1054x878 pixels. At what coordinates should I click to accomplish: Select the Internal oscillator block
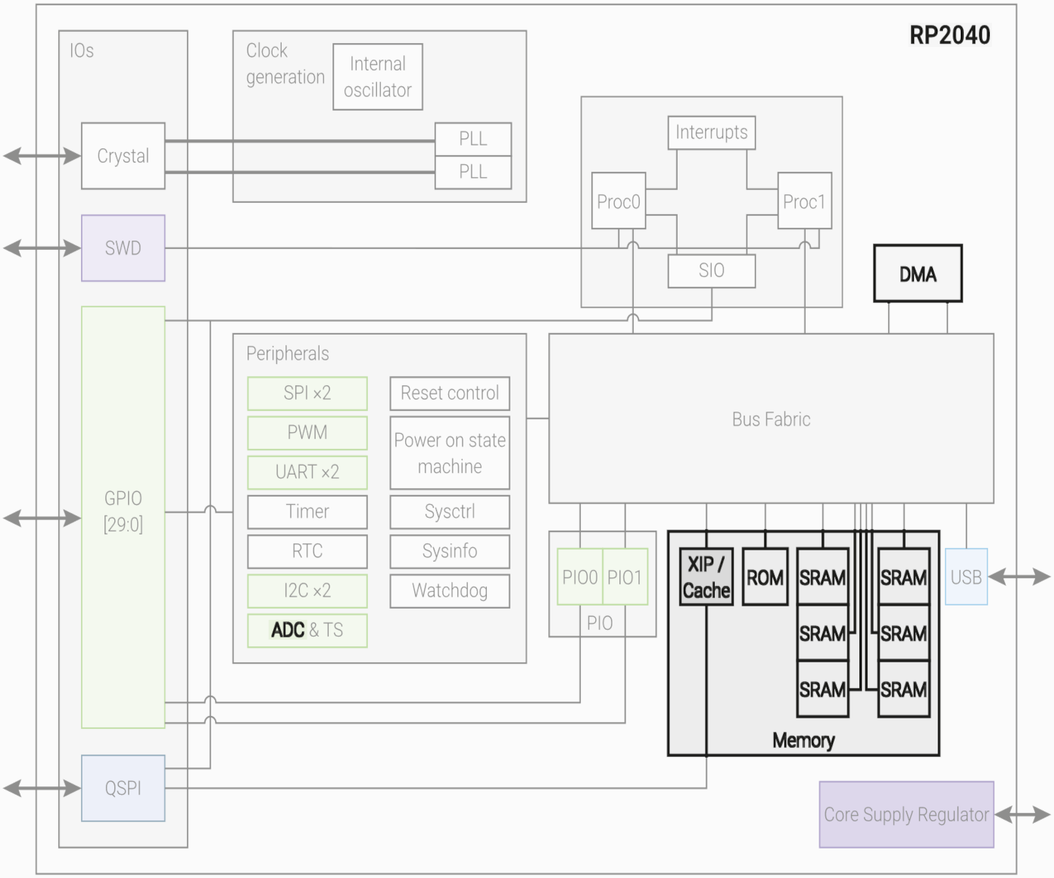[x=378, y=76]
